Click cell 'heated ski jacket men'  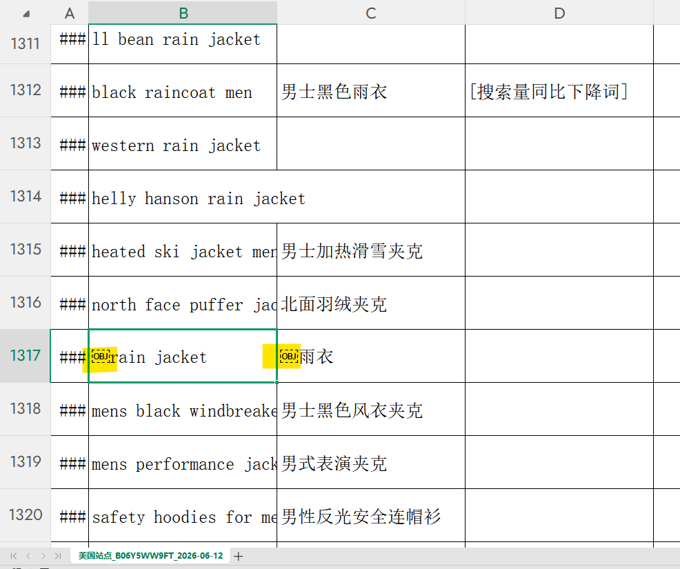click(x=183, y=250)
